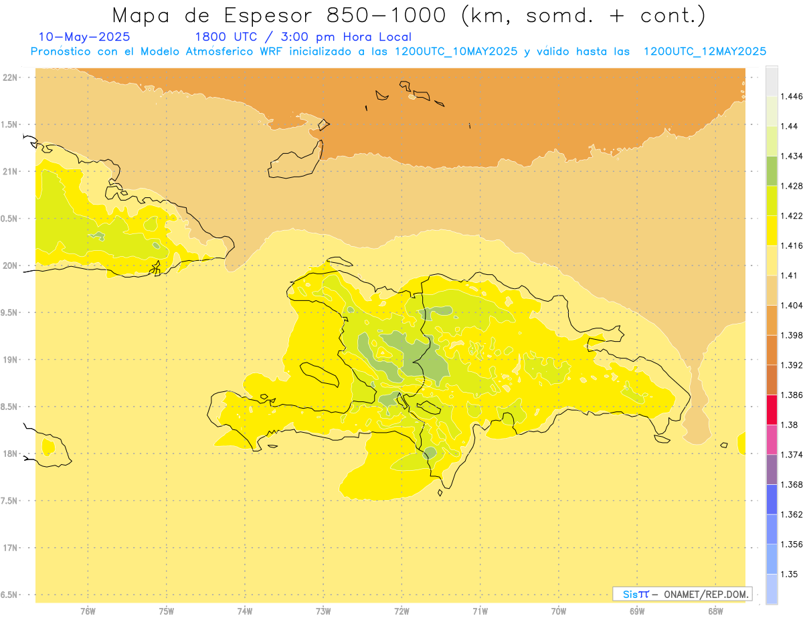This screenshot has height=620, width=803.
Task: Click the '69W' longitude axis label
Action: [637, 611]
